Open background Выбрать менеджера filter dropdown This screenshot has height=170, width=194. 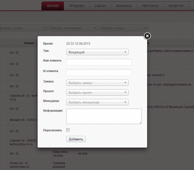[x=73, y=28]
